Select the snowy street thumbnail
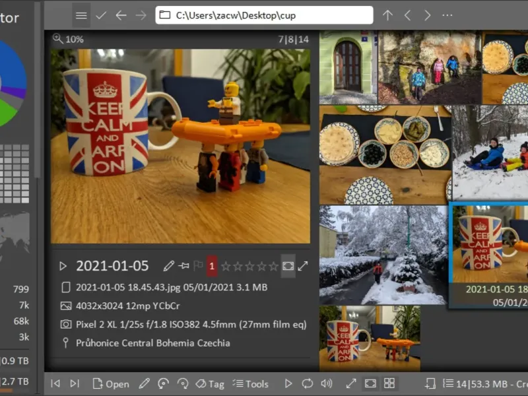528x396 pixels. pos(383,255)
